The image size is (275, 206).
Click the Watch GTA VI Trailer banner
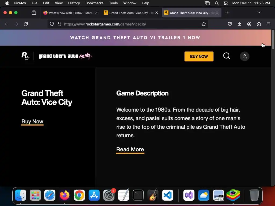coord(135,38)
